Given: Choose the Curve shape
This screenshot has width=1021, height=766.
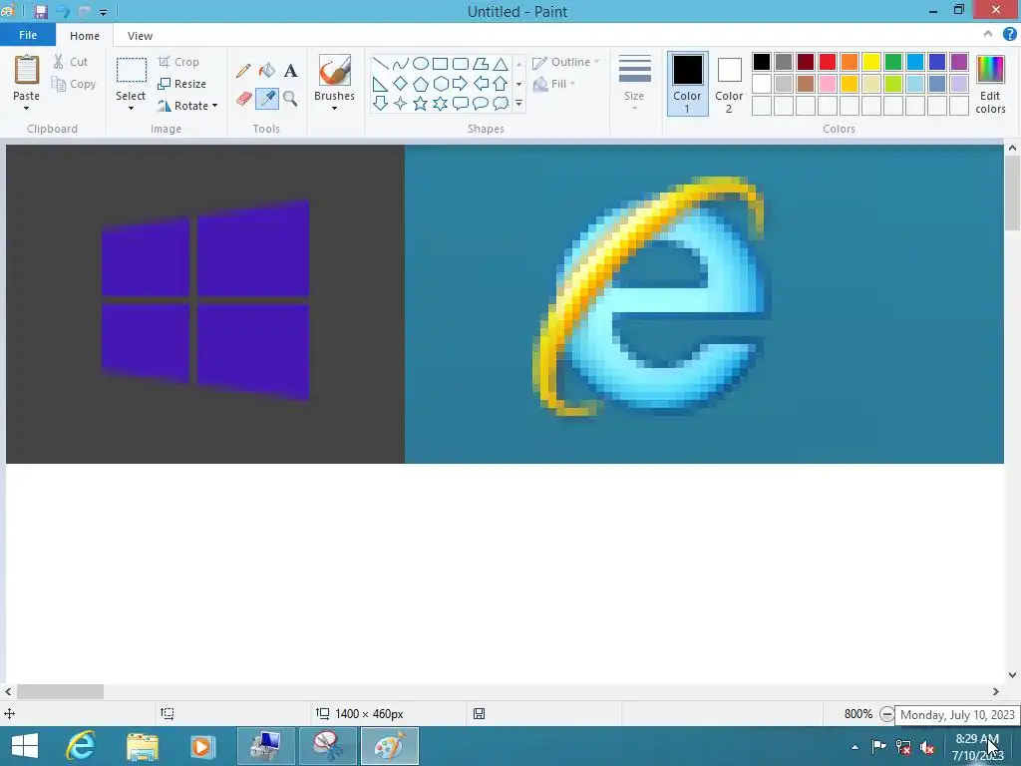Looking at the screenshot, I should [x=401, y=64].
